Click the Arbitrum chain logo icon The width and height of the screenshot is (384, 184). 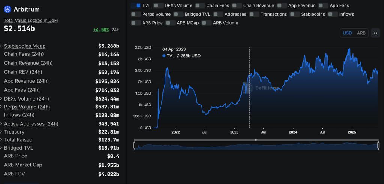coord(7,9)
